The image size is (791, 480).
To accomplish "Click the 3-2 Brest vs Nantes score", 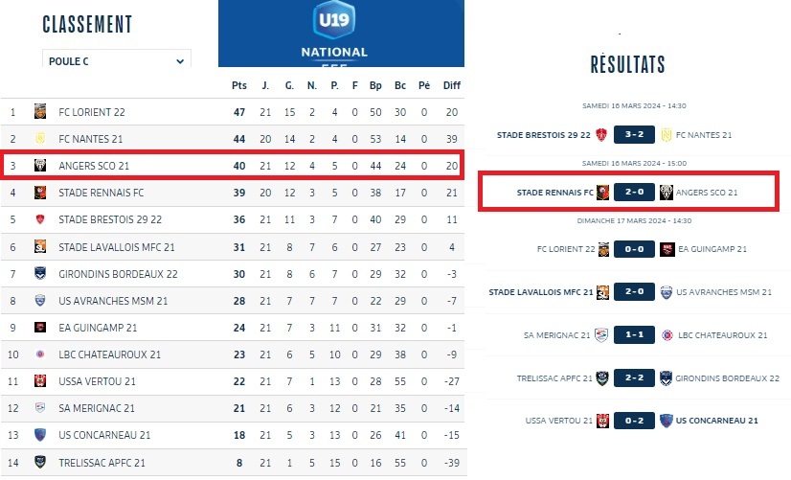I will [x=634, y=136].
